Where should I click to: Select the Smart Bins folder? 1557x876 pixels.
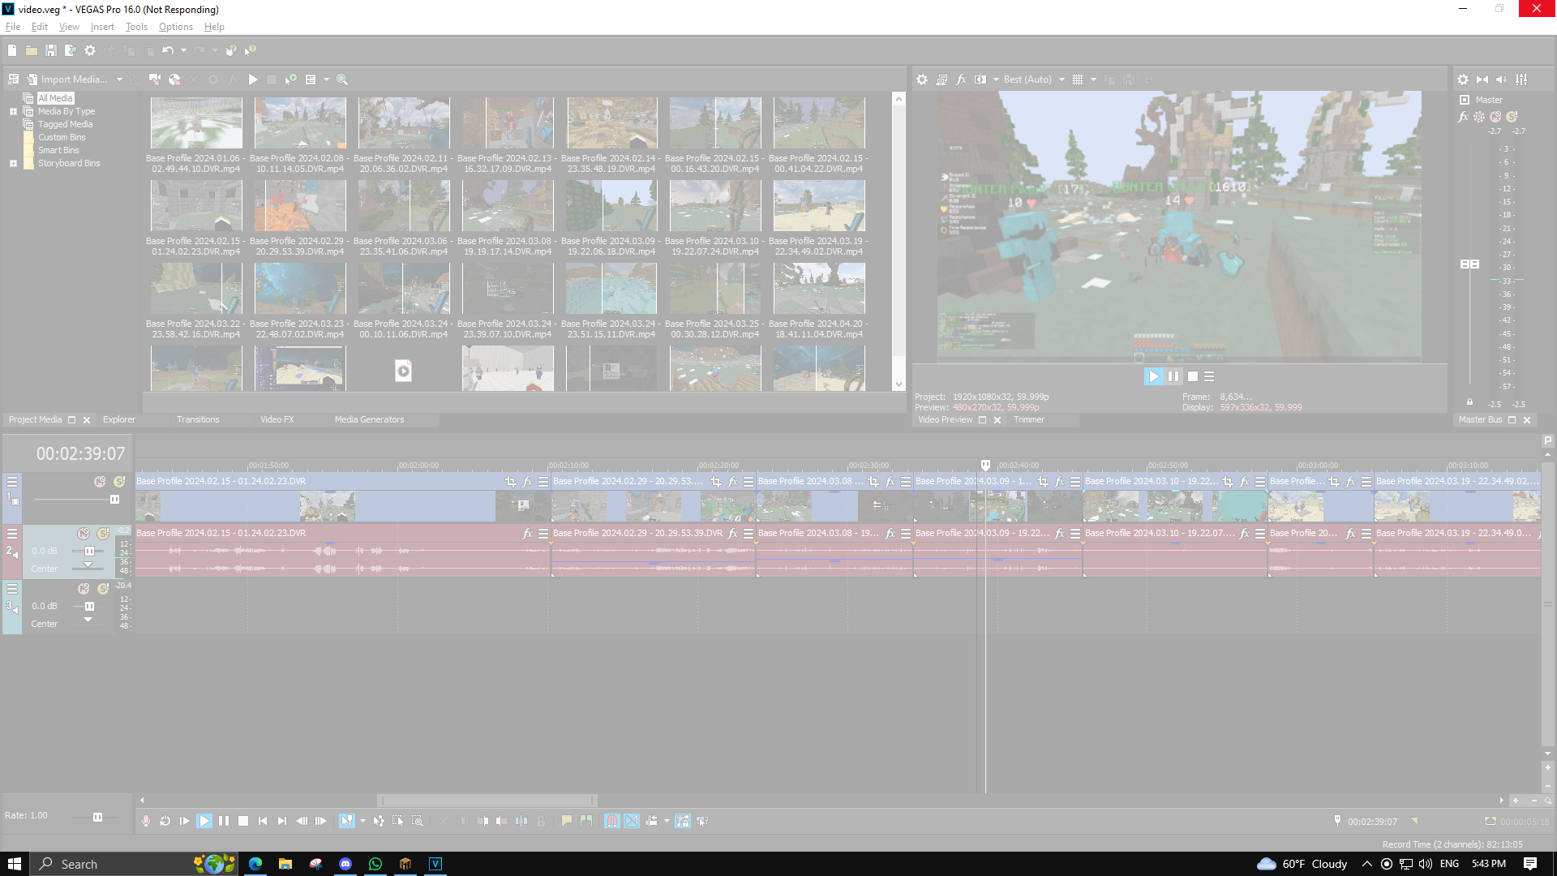pos(58,150)
